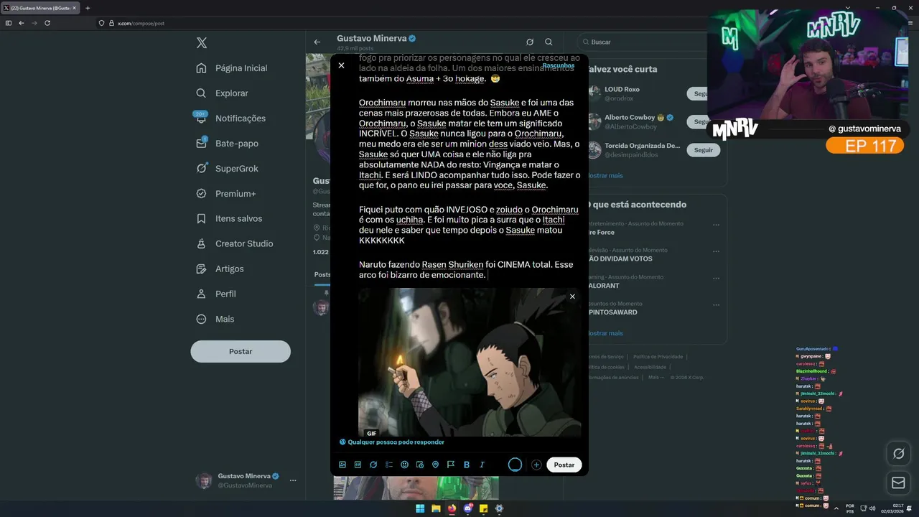
Task: Close the compose post dialog
Action: click(341, 65)
